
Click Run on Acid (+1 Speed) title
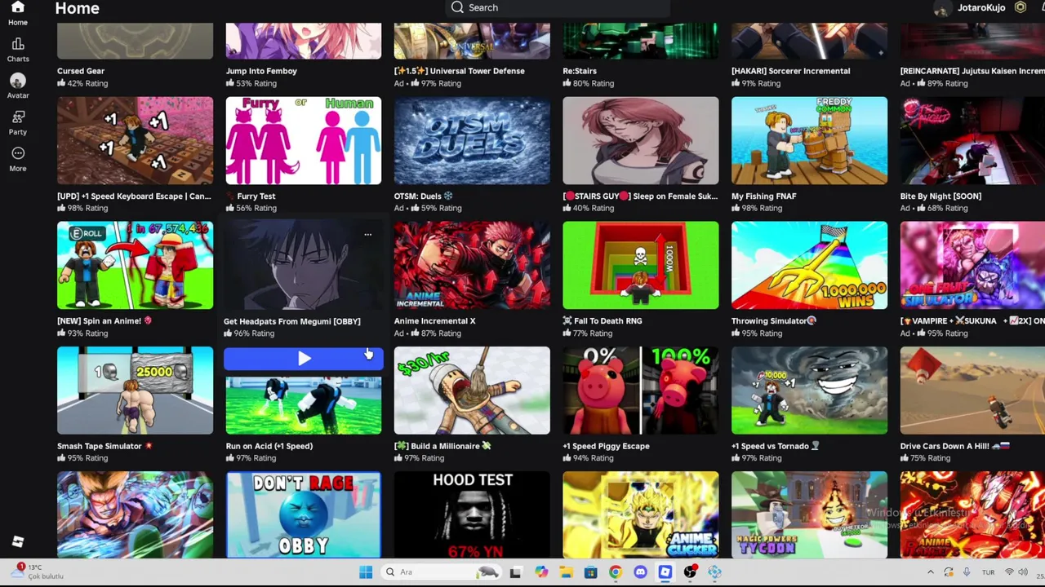tap(269, 446)
